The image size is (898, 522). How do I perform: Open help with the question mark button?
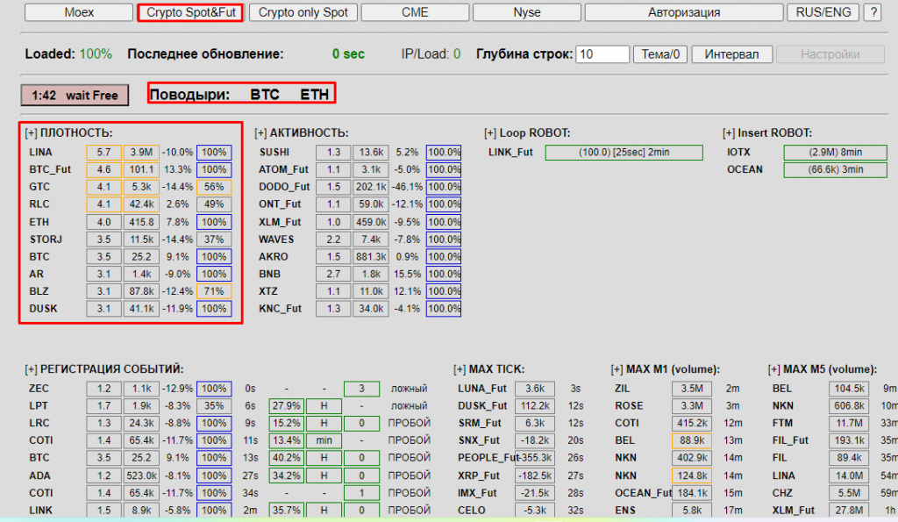pyautogui.click(x=873, y=13)
